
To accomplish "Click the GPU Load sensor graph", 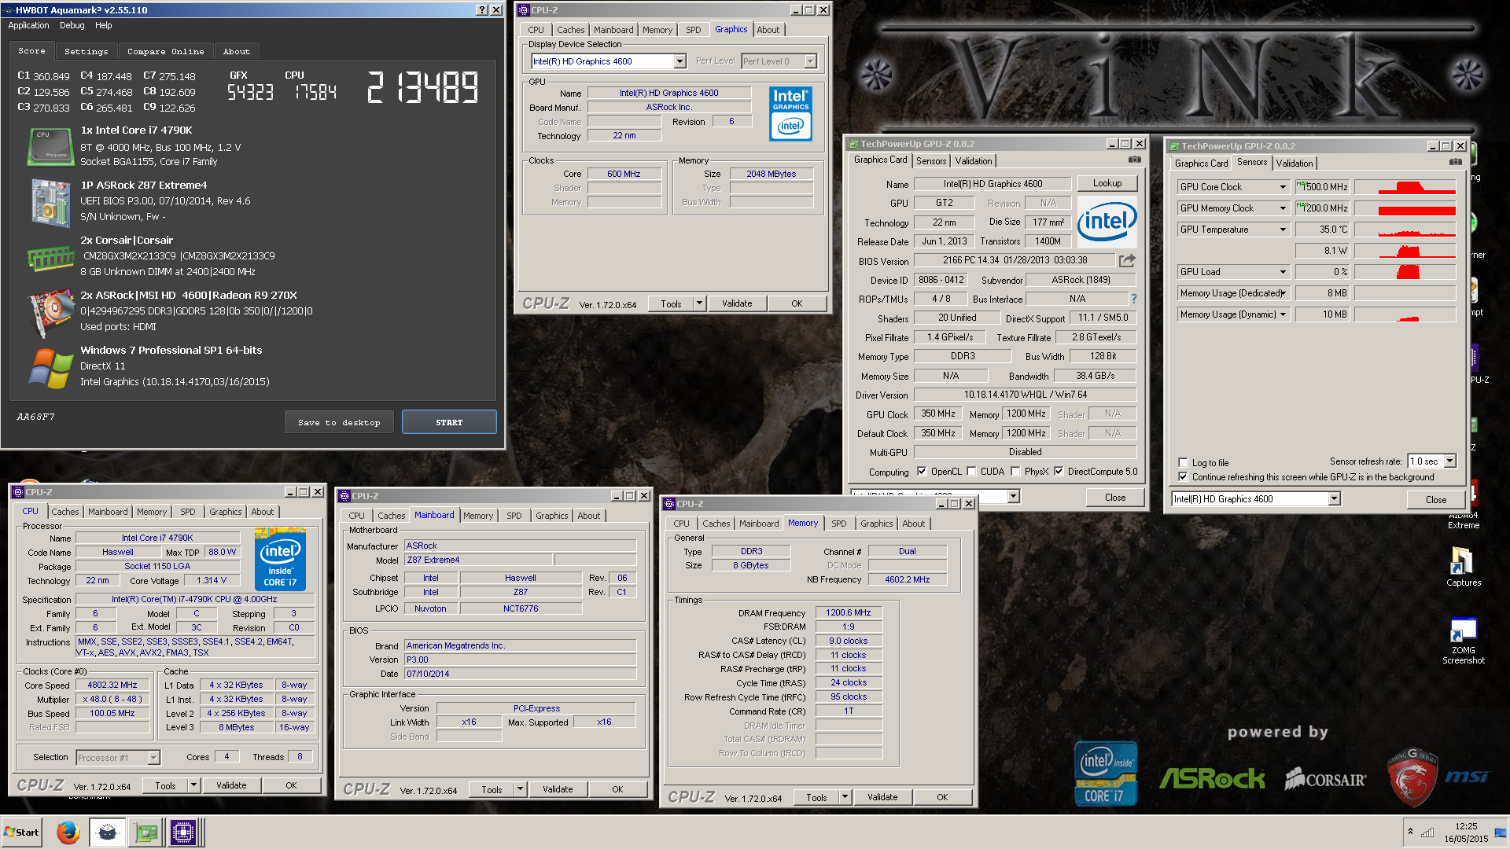I will point(1405,272).
